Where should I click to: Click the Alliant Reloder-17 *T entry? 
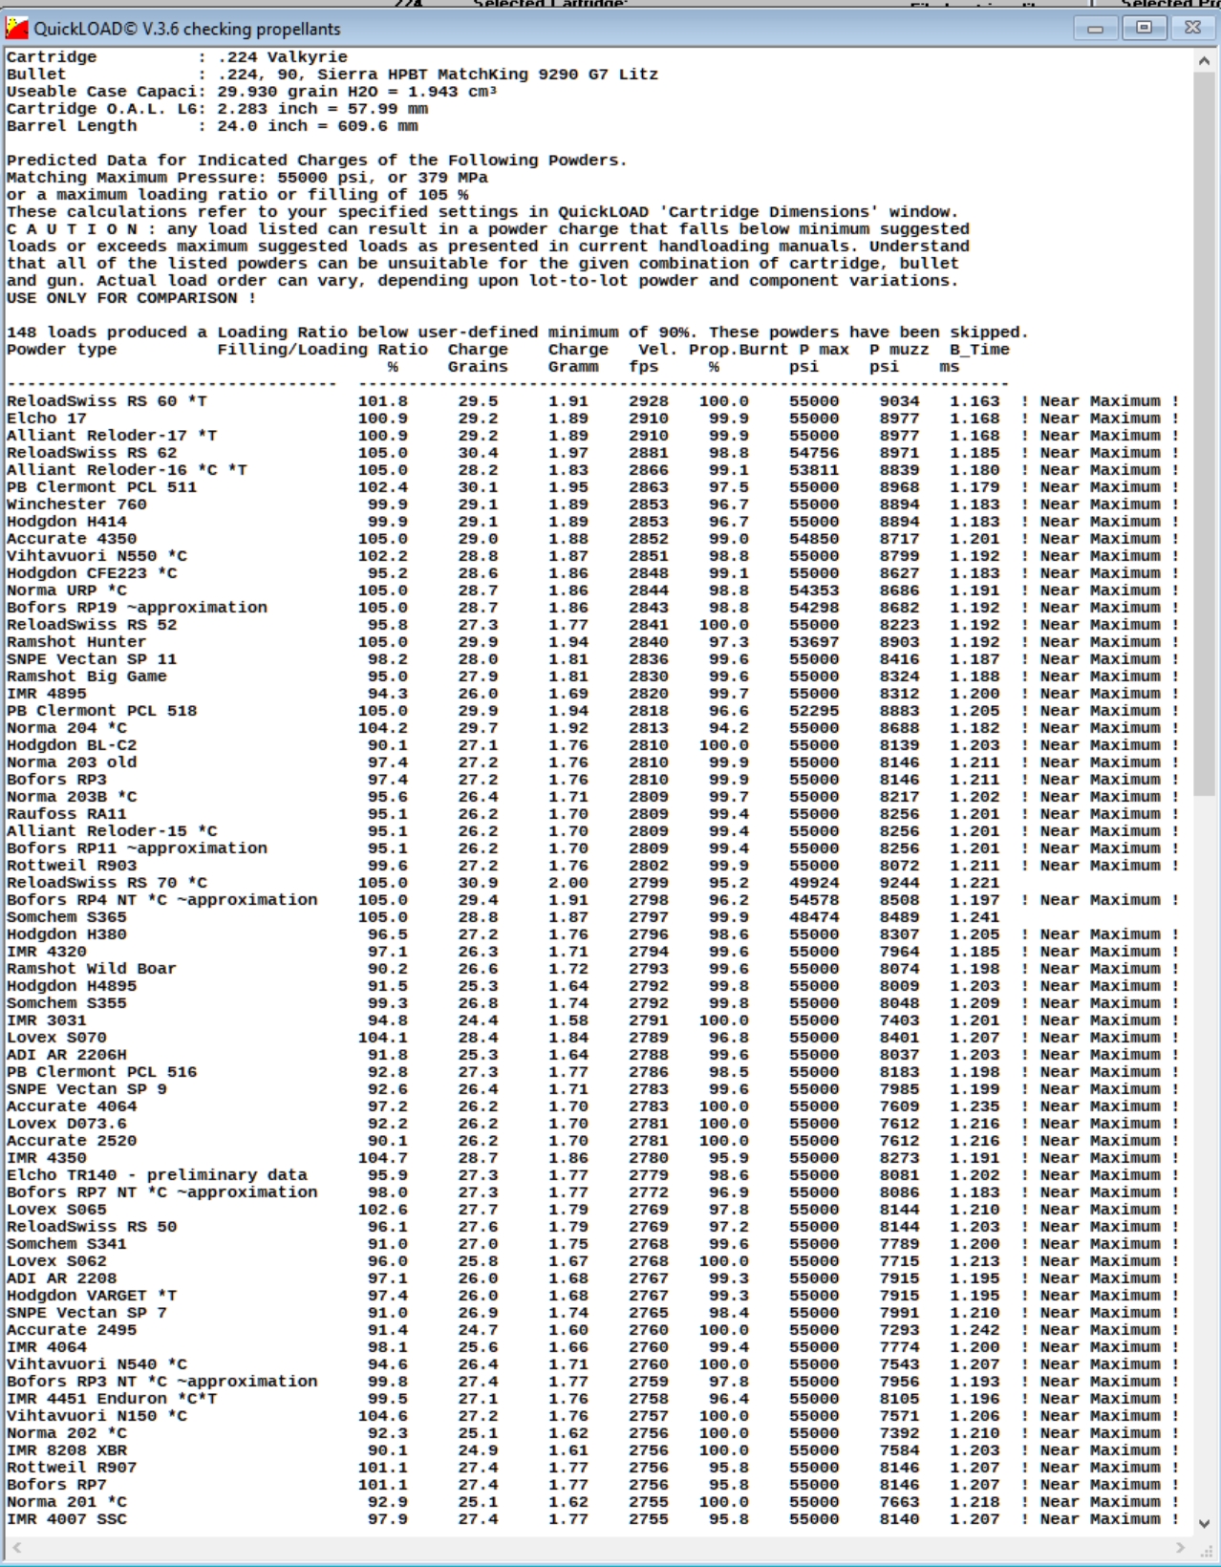coord(592,436)
